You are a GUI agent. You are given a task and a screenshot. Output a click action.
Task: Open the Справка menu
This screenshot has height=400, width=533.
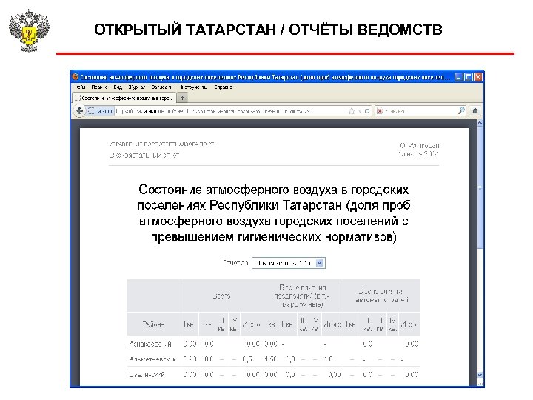[224, 87]
